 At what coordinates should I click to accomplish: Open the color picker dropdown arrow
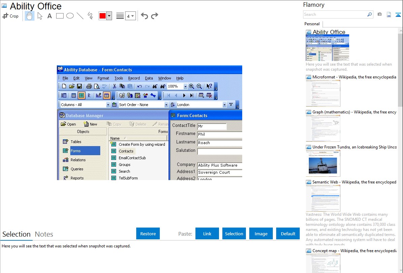(x=109, y=16)
